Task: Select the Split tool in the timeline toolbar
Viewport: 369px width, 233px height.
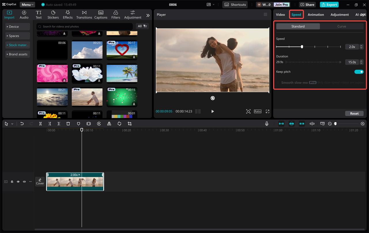Action: pyautogui.click(x=40, y=123)
